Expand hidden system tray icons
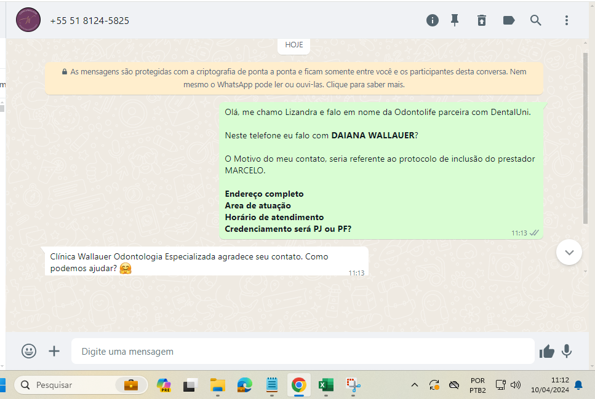The image size is (595, 399). 414,385
